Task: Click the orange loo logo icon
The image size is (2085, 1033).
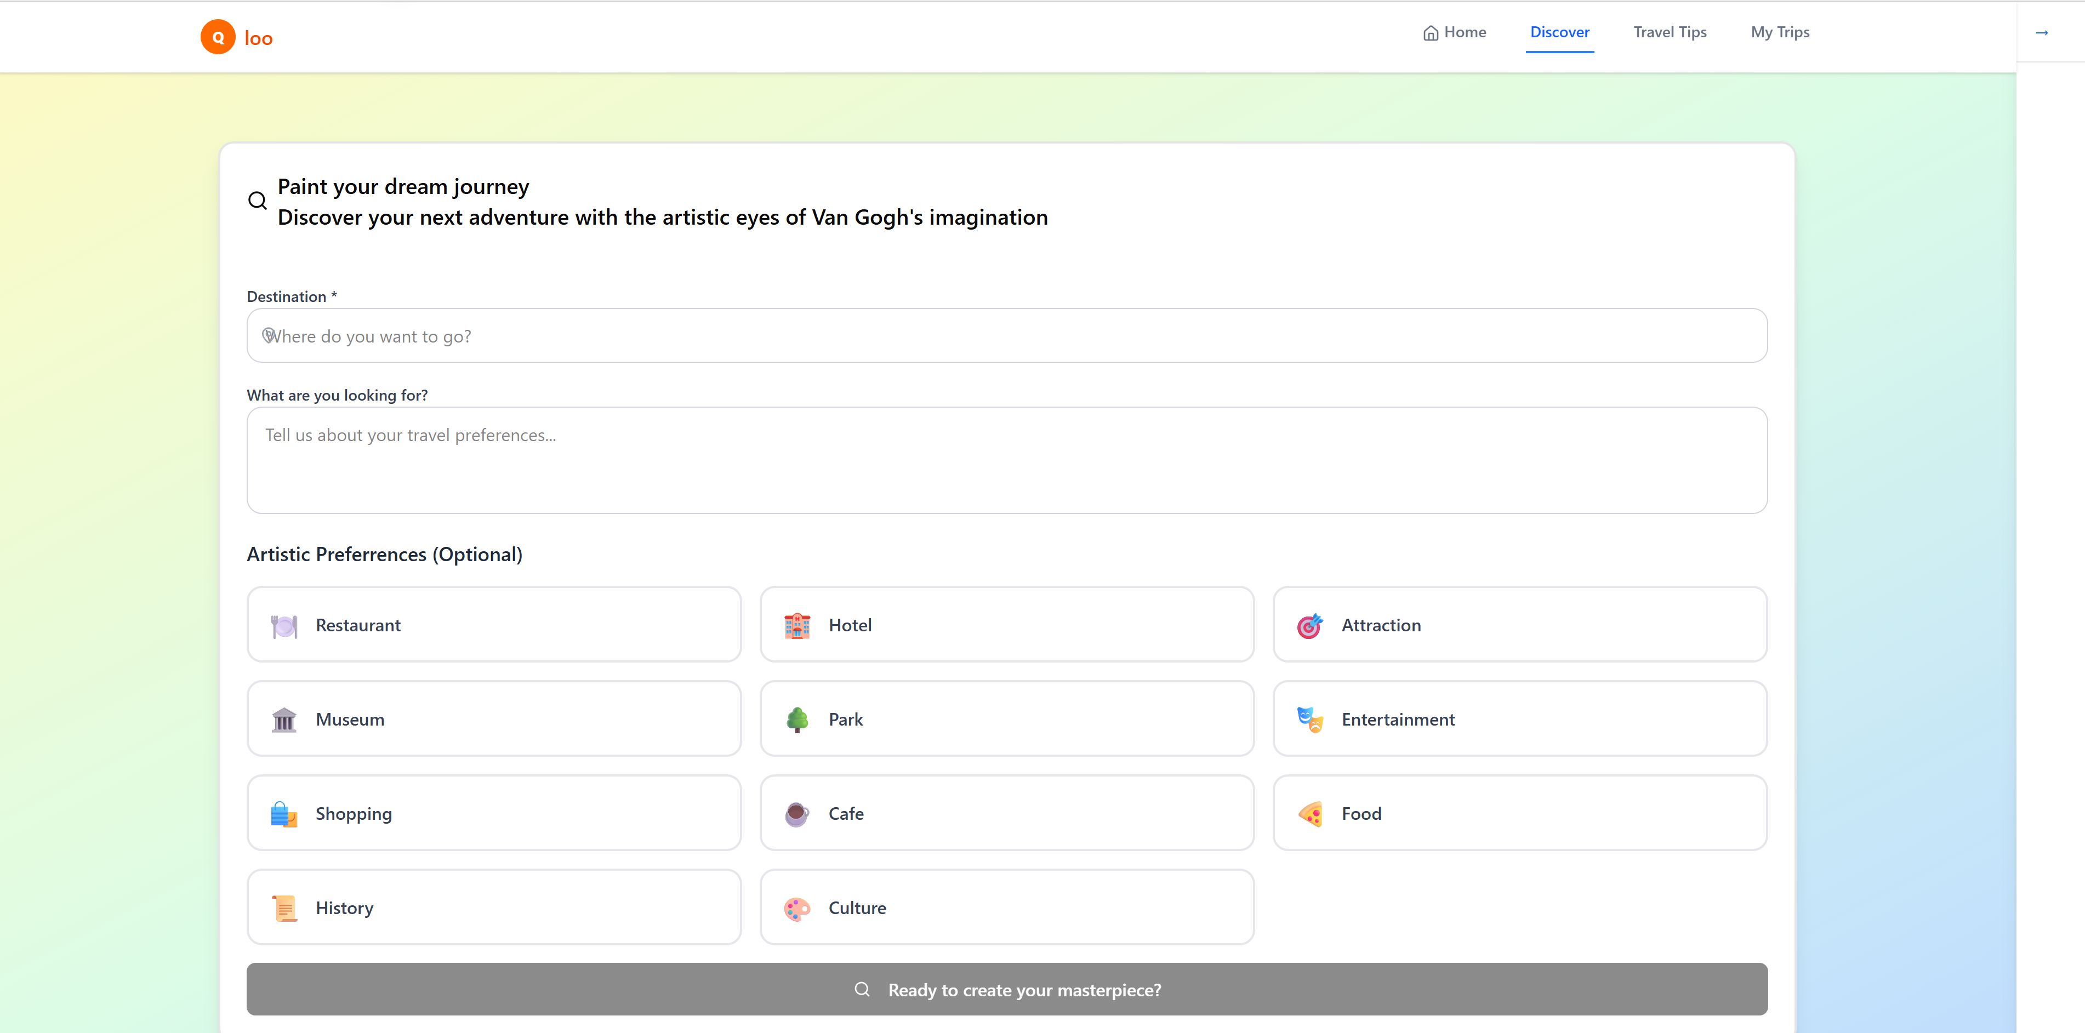Action: tap(218, 37)
